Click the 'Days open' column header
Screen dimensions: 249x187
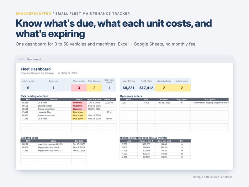[182, 99]
